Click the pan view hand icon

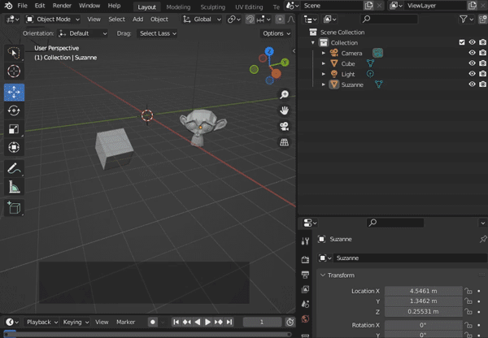click(284, 110)
